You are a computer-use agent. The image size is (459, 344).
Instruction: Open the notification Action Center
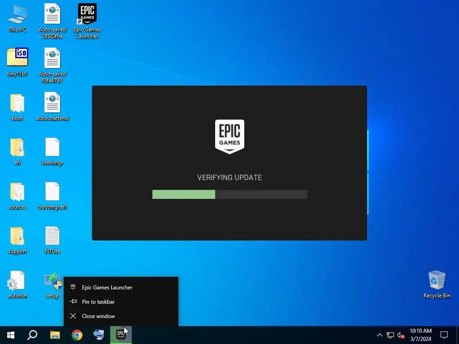click(x=444, y=335)
